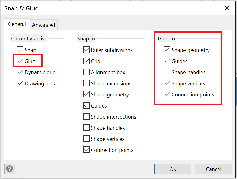Uncheck Guides under Glue to
This screenshot has height=179, width=237.
point(167,61)
